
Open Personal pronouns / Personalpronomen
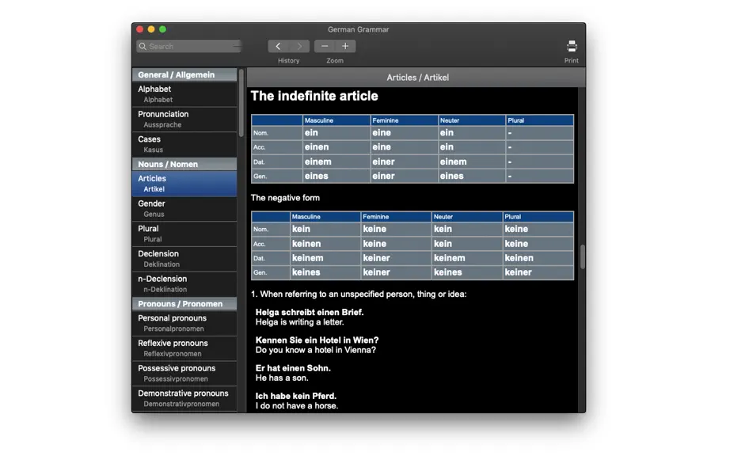pos(184,323)
